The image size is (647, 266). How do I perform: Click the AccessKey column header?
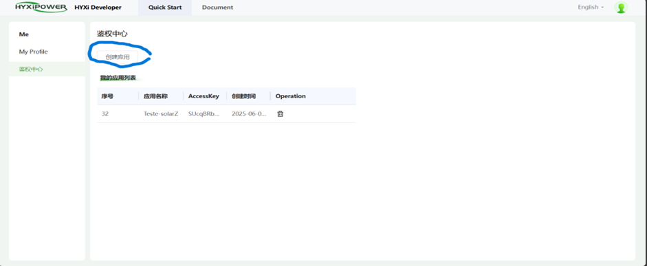[204, 96]
